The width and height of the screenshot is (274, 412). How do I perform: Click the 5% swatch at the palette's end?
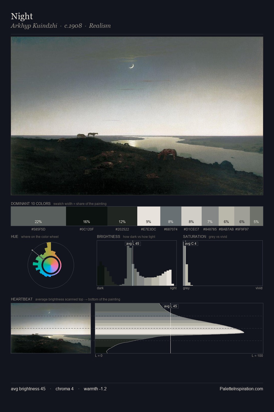click(x=256, y=216)
